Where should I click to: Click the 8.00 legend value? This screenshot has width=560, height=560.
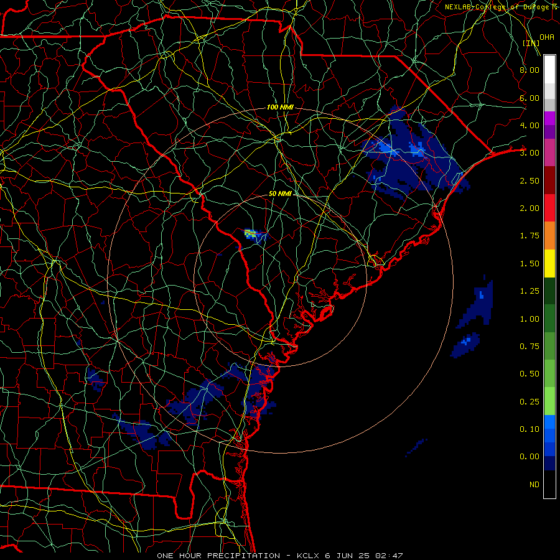point(530,70)
